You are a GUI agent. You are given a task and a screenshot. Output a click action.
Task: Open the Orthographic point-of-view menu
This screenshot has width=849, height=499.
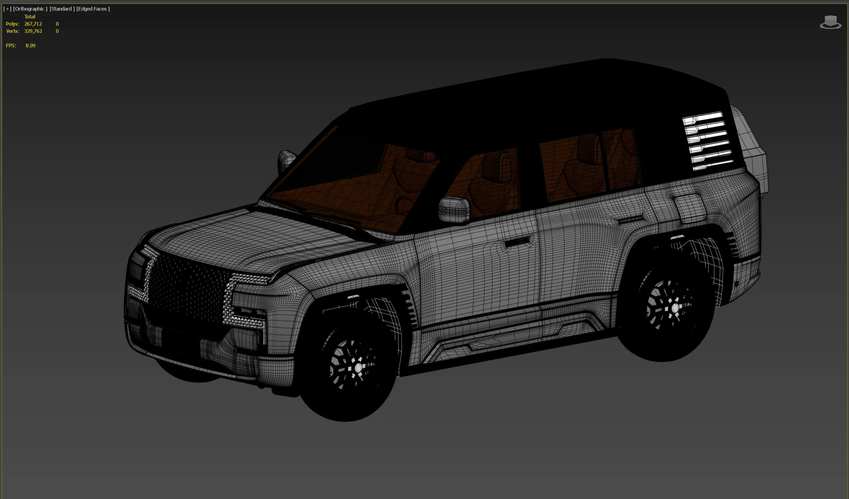tap(30, 9)
